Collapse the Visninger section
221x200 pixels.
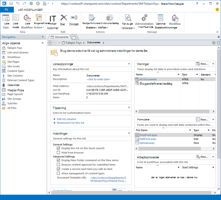click(213, 64)
